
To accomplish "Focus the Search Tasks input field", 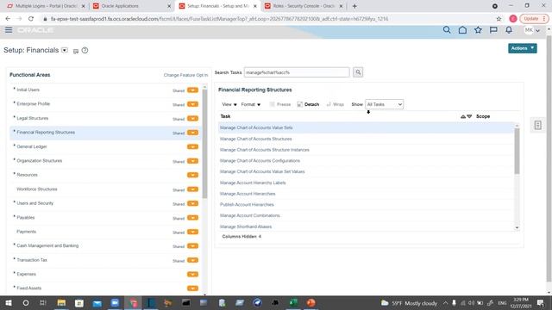I will 297,72.
